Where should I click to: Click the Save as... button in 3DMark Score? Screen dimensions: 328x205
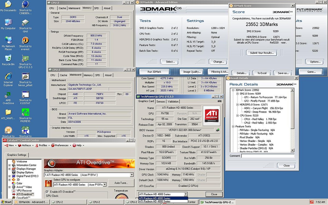pos(283,73)
